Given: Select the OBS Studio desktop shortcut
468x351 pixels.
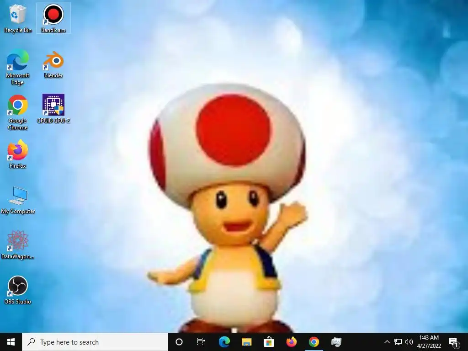Looking at the screenshot, I should click(18, 290).
